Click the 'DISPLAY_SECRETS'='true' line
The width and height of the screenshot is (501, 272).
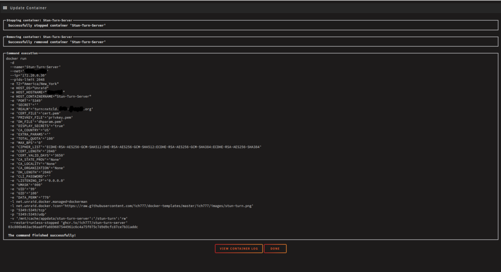(38, 126)
